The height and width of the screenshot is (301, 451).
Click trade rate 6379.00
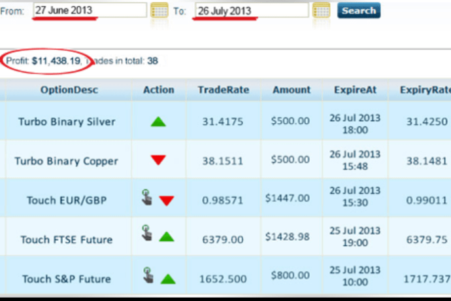tap(223, 239)
